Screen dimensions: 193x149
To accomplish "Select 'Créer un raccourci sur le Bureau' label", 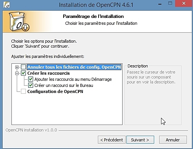I will point(64,85).
